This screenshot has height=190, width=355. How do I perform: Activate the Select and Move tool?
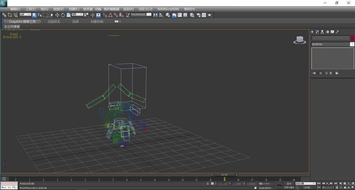57,15
